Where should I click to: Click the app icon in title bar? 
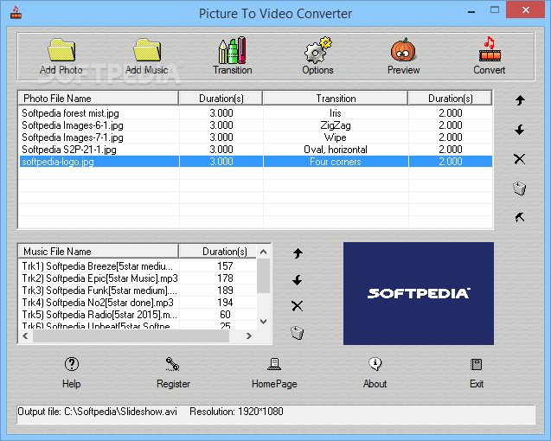(x=16, y=13)
